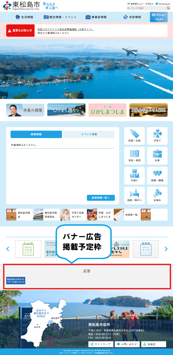Open the 市長の部屋 banner

coord(25,110)
